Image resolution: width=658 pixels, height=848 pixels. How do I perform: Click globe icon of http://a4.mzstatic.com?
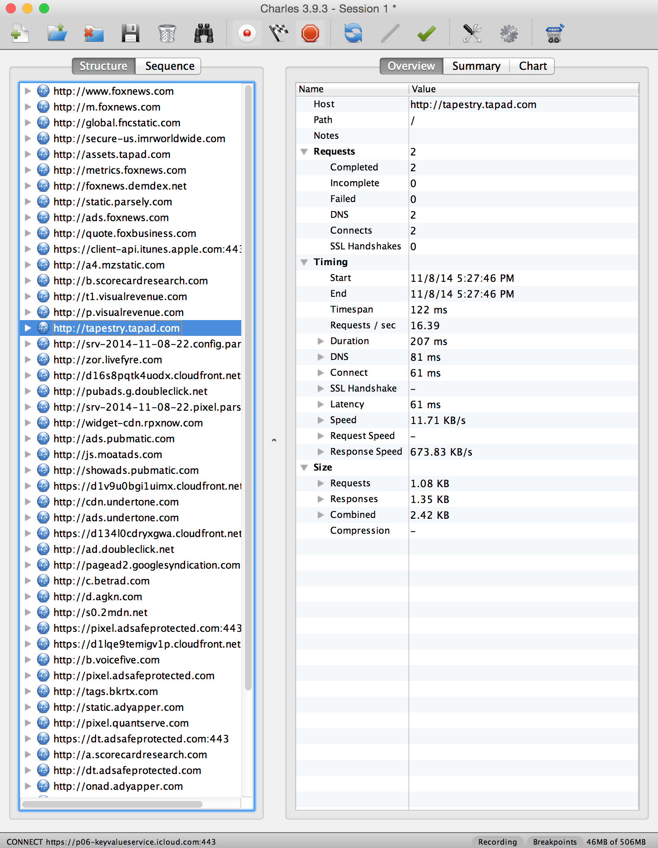43,265
